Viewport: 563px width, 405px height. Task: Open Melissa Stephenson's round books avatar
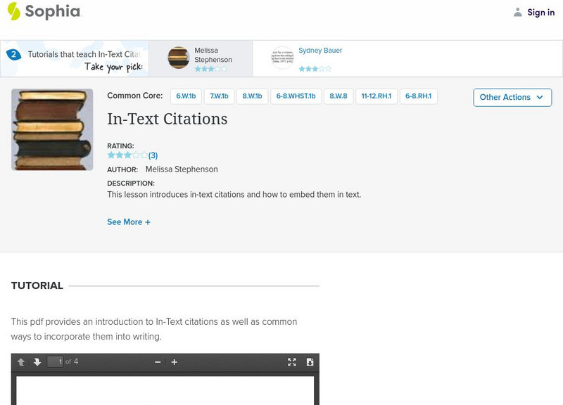(x=179, y=58)
